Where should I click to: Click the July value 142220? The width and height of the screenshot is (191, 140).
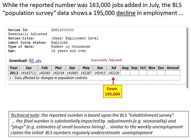[113, 73]
